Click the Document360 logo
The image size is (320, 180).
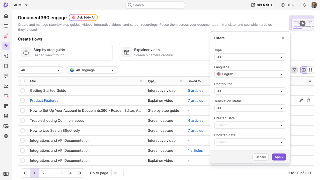(5, 5)
